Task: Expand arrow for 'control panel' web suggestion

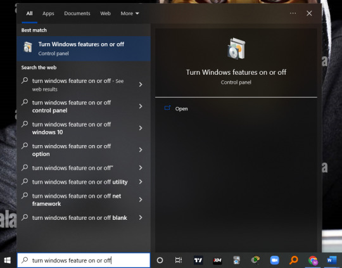Action: coord(141,106)
